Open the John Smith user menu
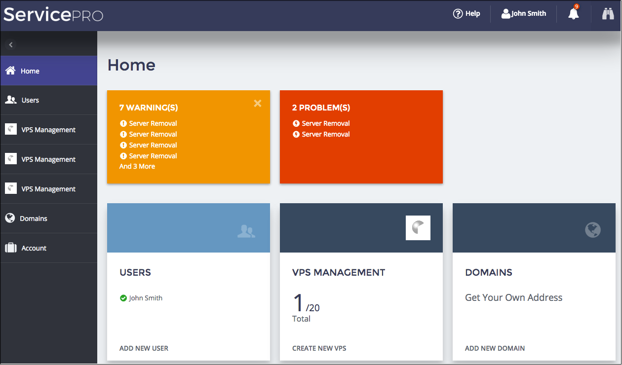 (524, 14)
